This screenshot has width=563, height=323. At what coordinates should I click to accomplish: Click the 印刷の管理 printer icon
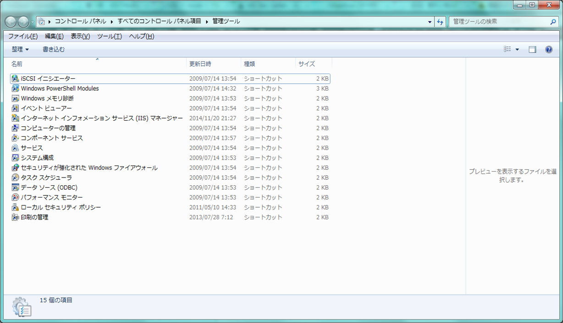(x=15, y=217)
